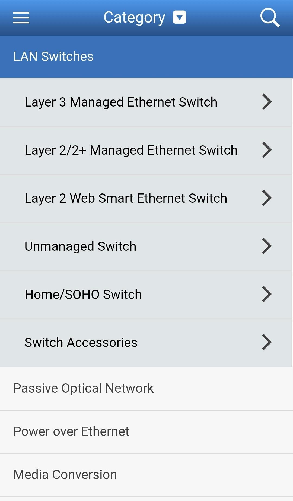Viewport: 293px width, 501px height.
Task: Open the hamburger navigation menu
Action: click(21, 18)
